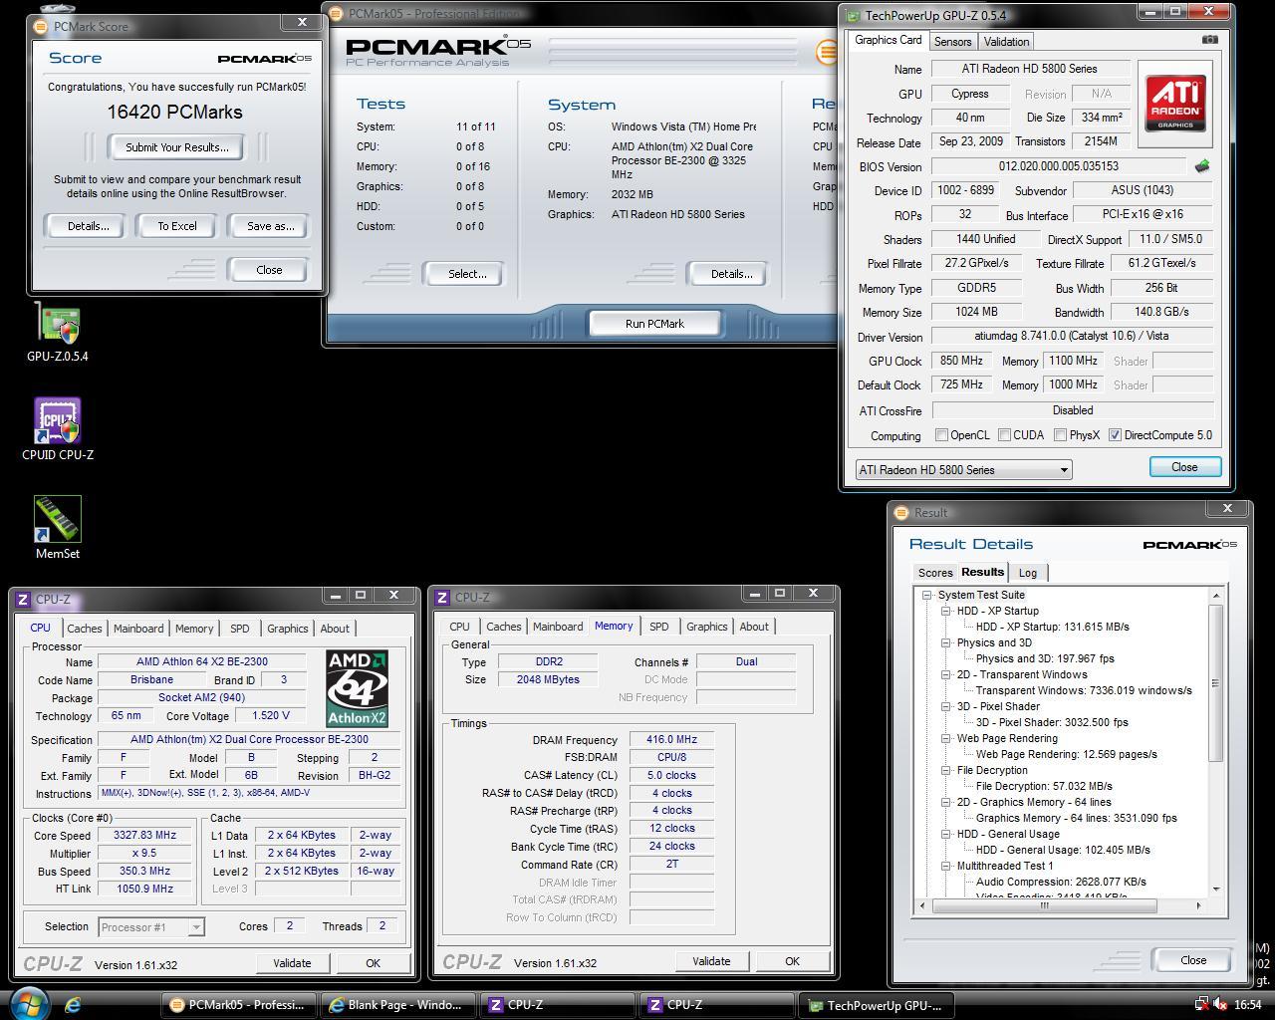The image size is (1275, 1020).
Task: Click the CPU-Z CPU window title bar icon
Action: [x=23, y=600]
